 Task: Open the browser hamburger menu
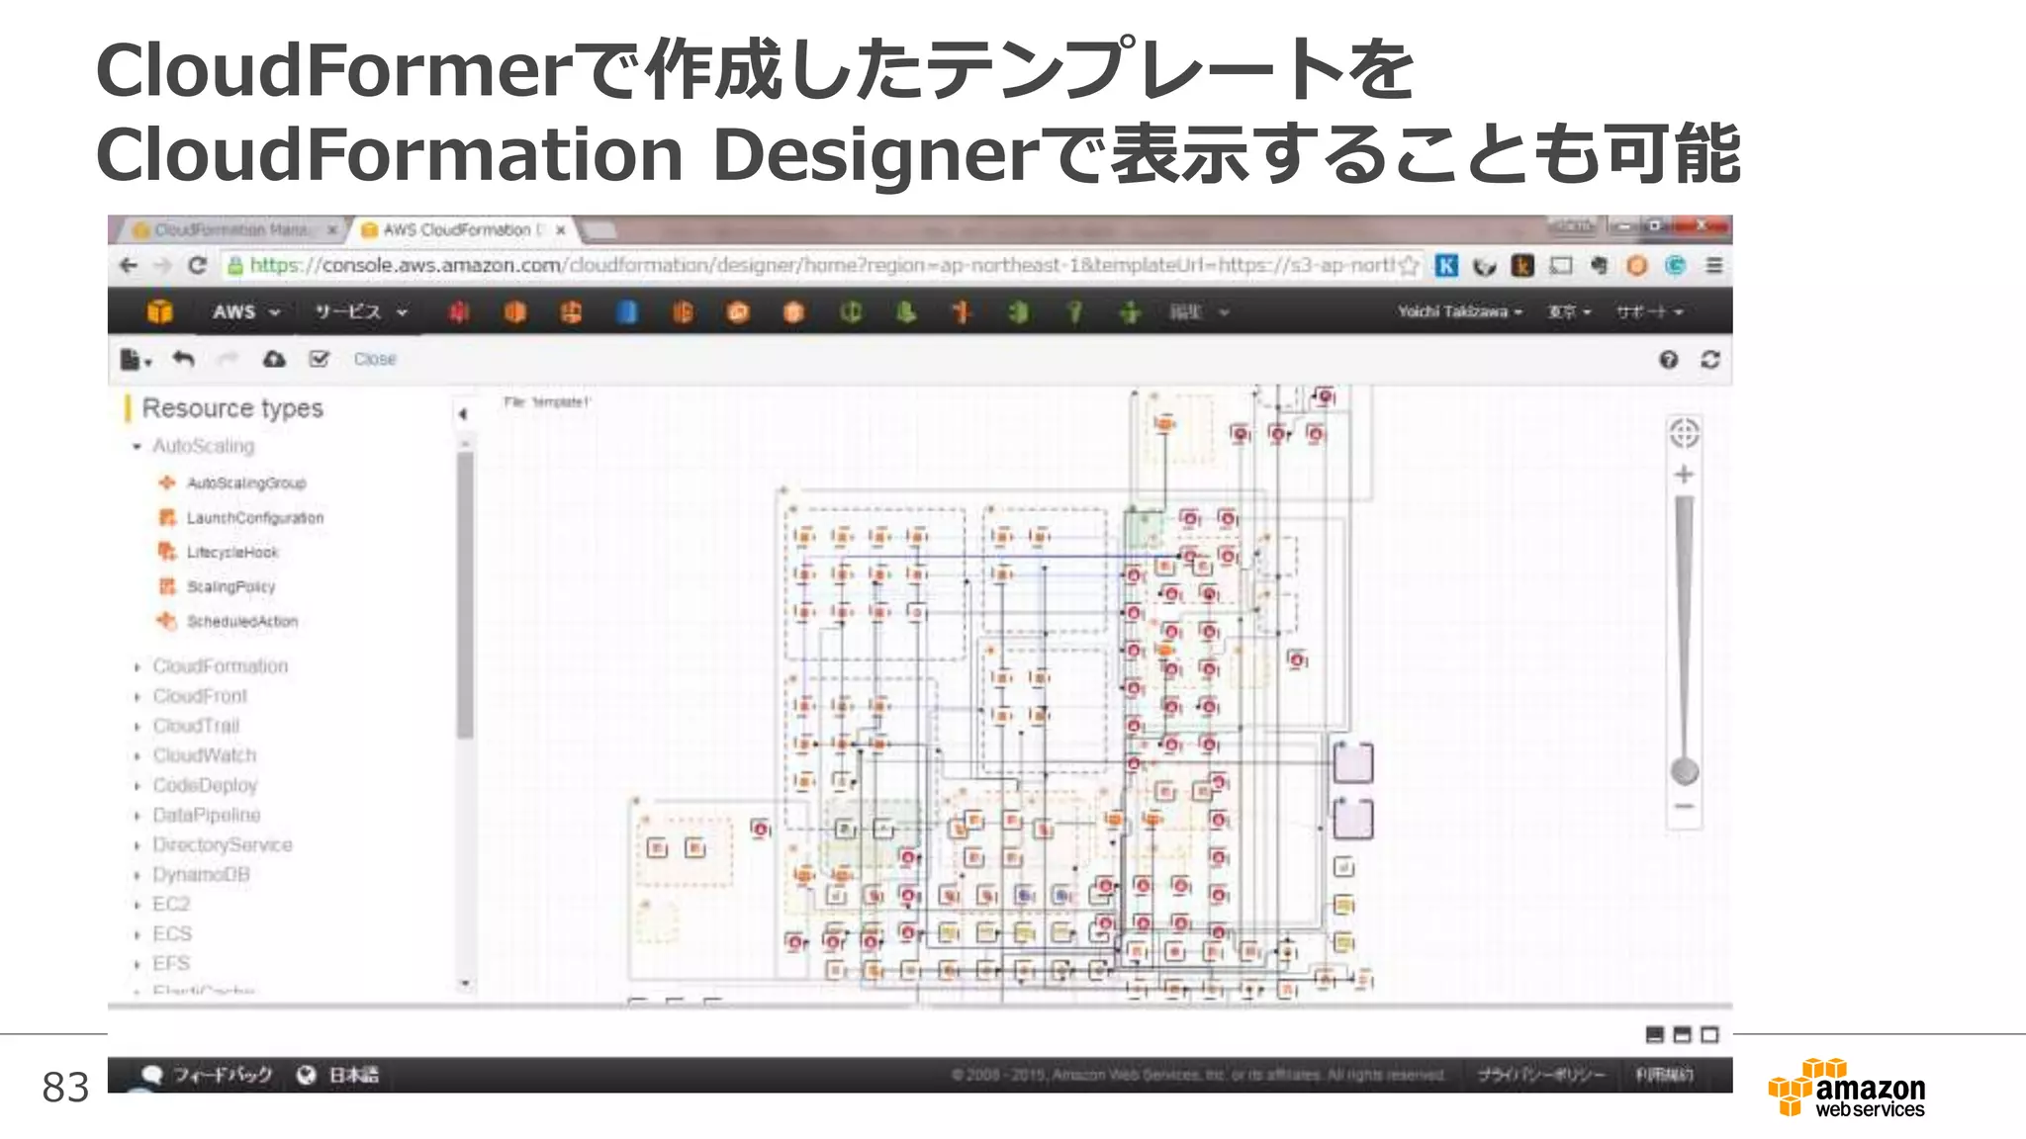[x=1714, y=265]
